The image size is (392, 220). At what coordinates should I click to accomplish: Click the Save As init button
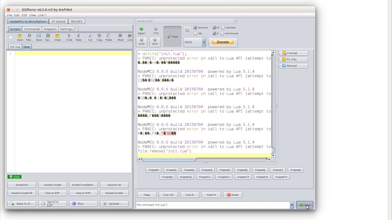114,185
